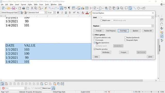Click the Insert Chart icon
Screen dimensions: 165x93
point(83,8)
